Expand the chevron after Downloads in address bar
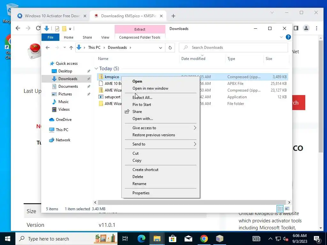The height and width of the screenshot is (245, 327). (130, 48)
